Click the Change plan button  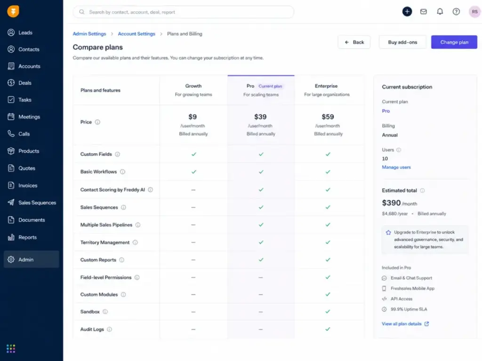(454, 42)
